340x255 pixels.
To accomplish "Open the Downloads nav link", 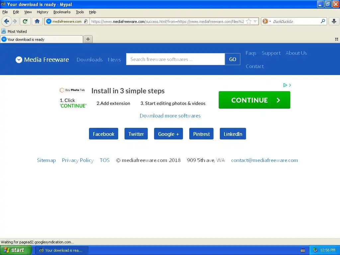I will click(90, 60).
